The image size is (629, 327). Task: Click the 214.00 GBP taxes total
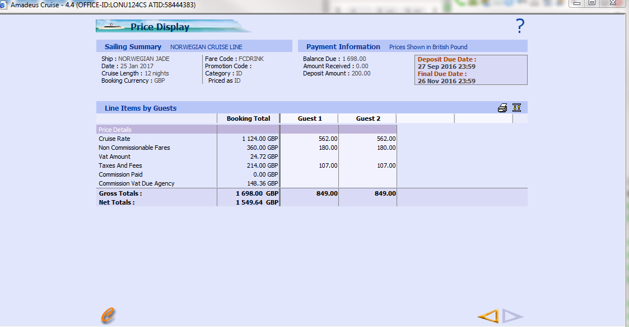pos(262,165)
